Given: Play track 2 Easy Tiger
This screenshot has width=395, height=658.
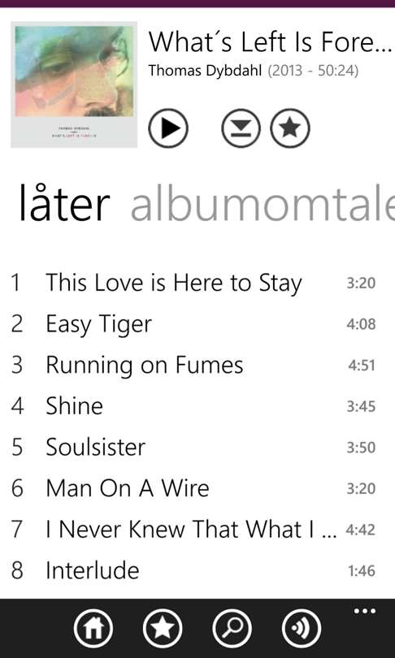Looking at the screenshot, I should (x=193, y=324).
